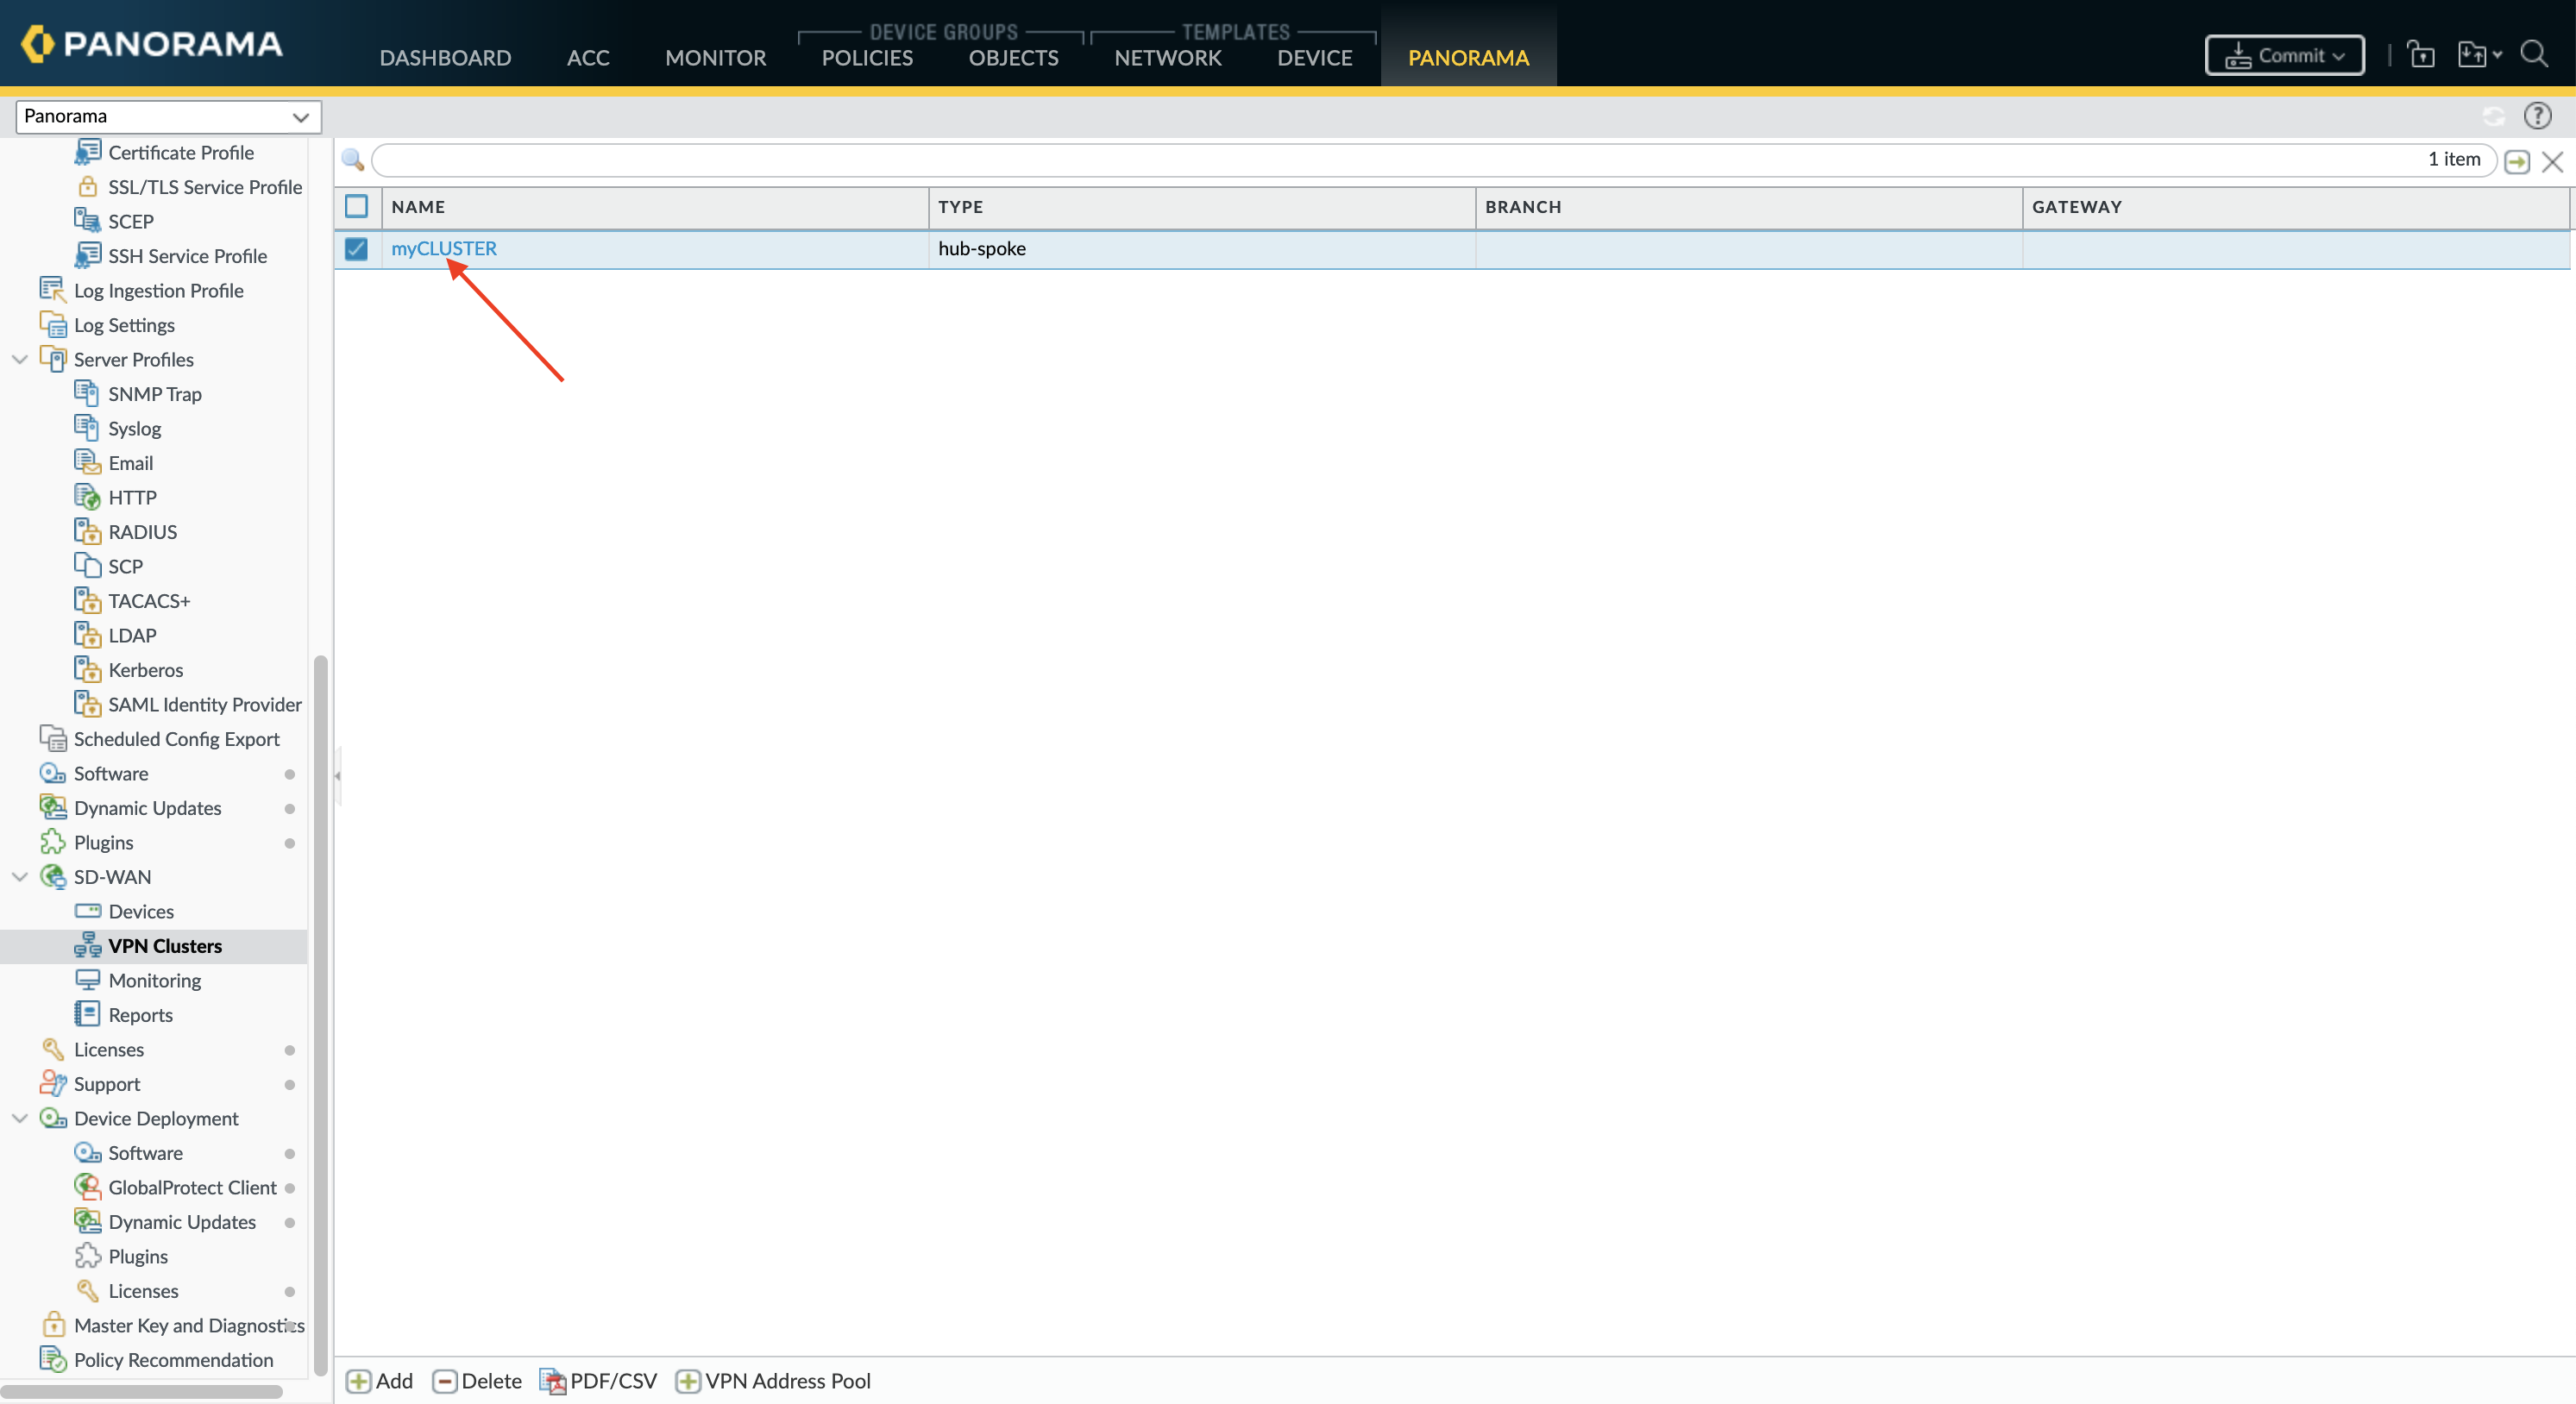The height and width of the screenshot is (1404, 2576).
Task: Collapse the SD-WAN tree section
Action: pos(20,877)
